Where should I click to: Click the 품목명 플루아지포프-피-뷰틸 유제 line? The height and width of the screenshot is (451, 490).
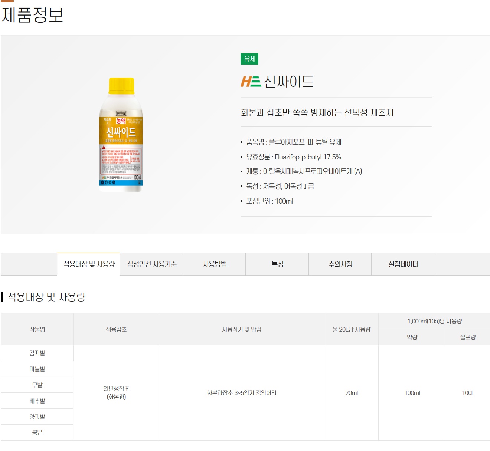pyautogui.click(x=294, y=142)
